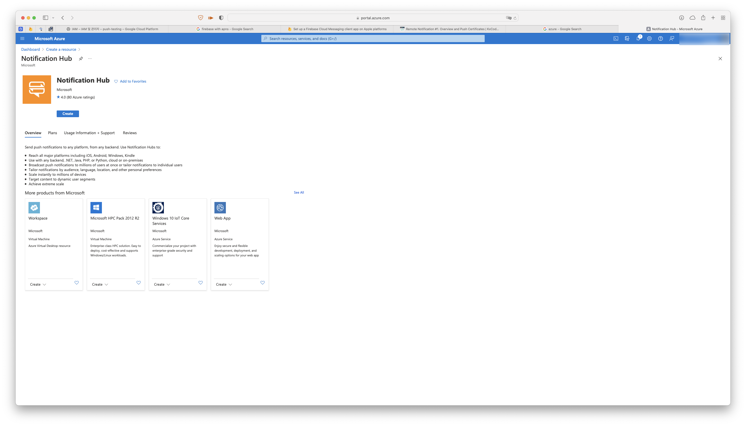
Task: Click the blue Create button
Action: [x=68, y=114]
